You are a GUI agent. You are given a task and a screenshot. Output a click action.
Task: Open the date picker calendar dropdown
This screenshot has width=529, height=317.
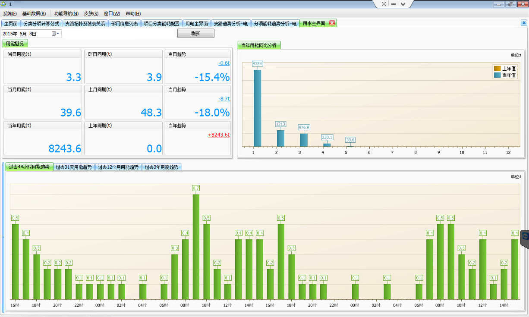(56, 34)
